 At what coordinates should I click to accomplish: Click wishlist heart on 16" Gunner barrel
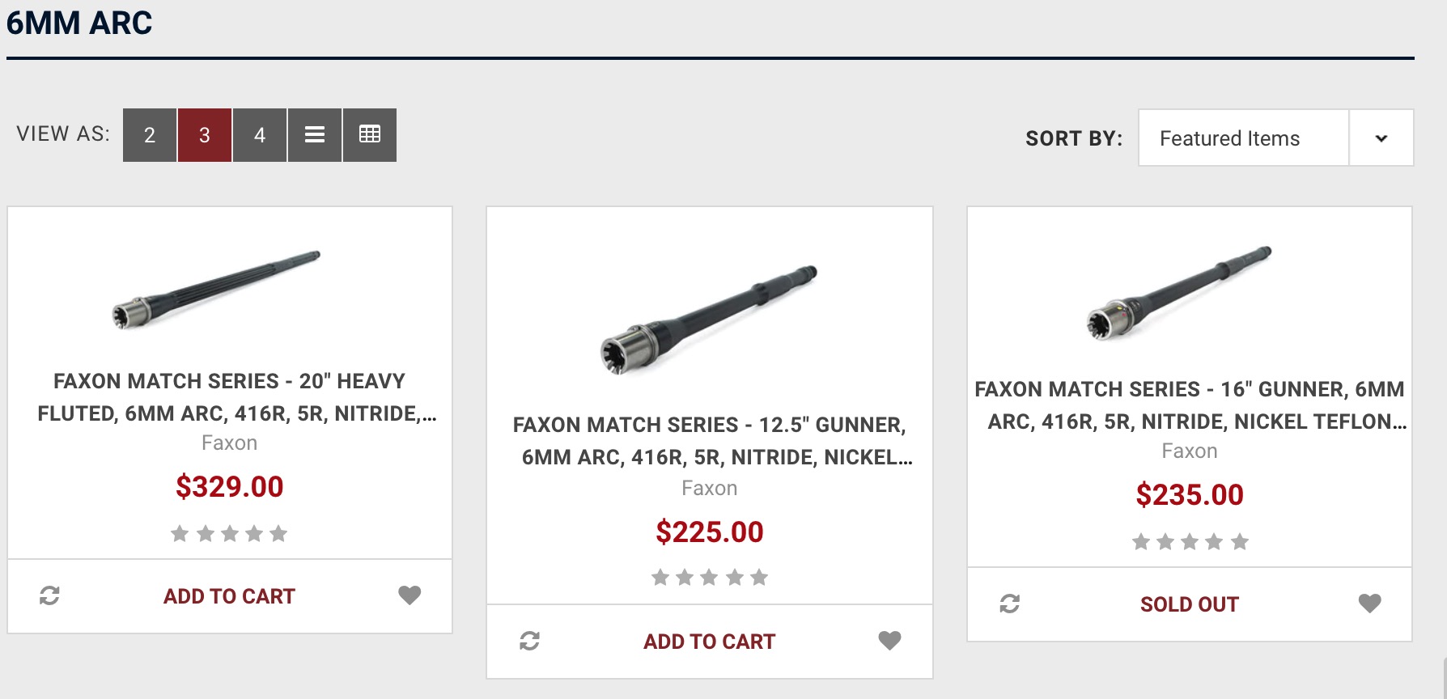coord(1369,604)
